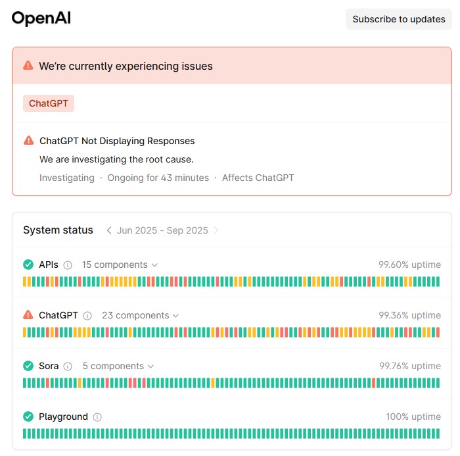Click the APIs green checkmark status icon
The image size is (460, 456).
click(28, 265)
